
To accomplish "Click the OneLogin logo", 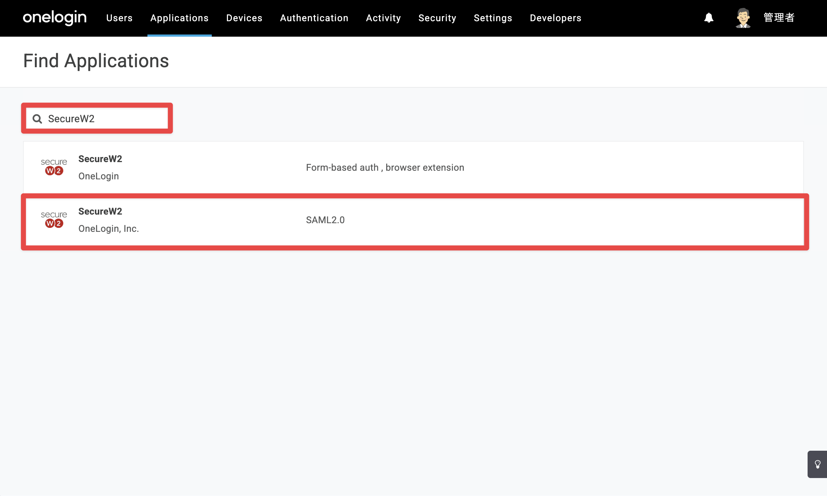I will (55, 18).
